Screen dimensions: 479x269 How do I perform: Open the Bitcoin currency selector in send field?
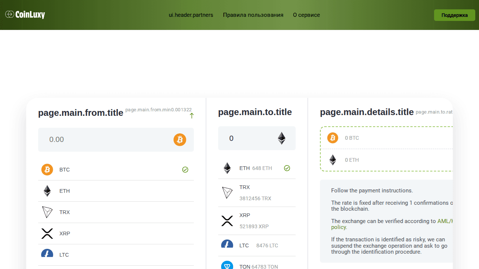180,140
